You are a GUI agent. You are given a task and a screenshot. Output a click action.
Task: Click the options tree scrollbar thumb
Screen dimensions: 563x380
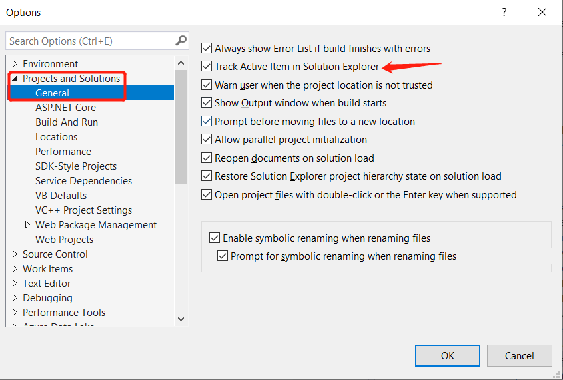(181, 127)
